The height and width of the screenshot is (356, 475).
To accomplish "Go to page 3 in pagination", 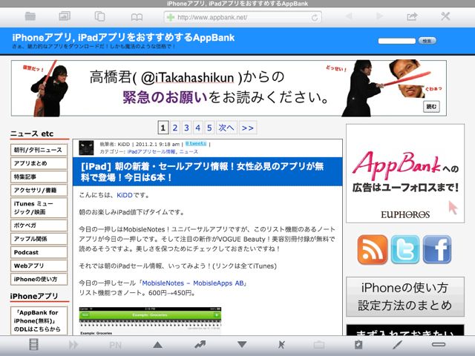I will [x=186, y=128].
